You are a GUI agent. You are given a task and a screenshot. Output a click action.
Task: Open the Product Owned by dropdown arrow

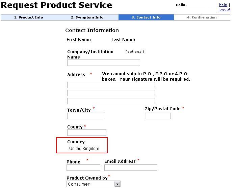pyautogui.click(x=117, y=184)
